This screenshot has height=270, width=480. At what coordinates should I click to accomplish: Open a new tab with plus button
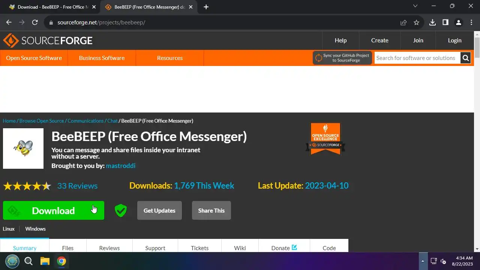click(206, 7)
